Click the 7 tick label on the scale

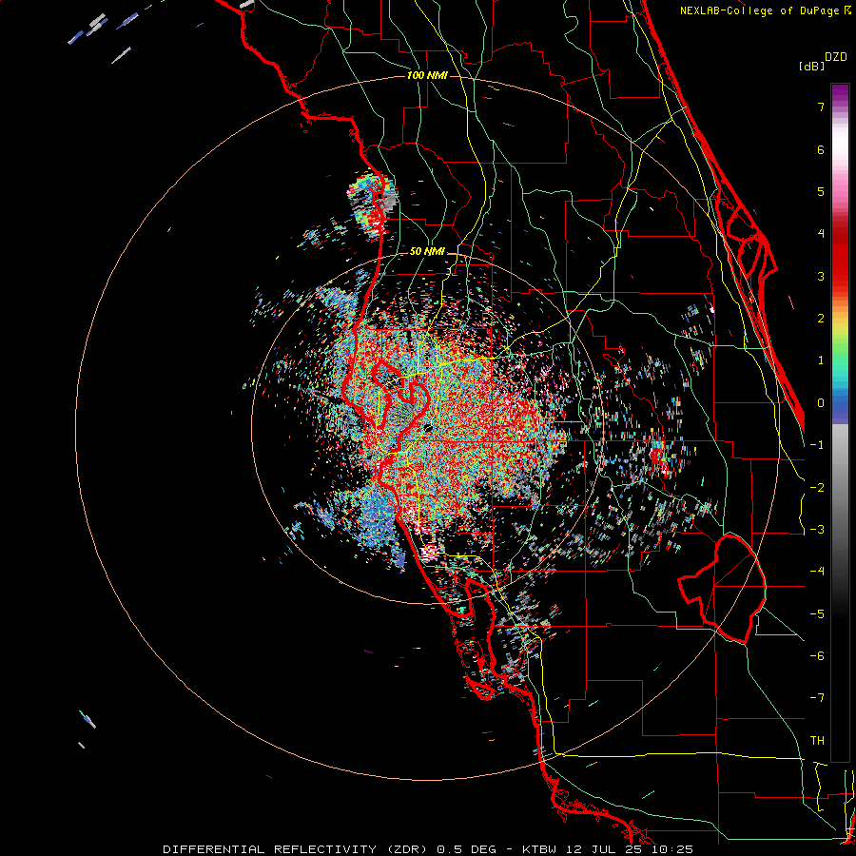pos(821,107)
